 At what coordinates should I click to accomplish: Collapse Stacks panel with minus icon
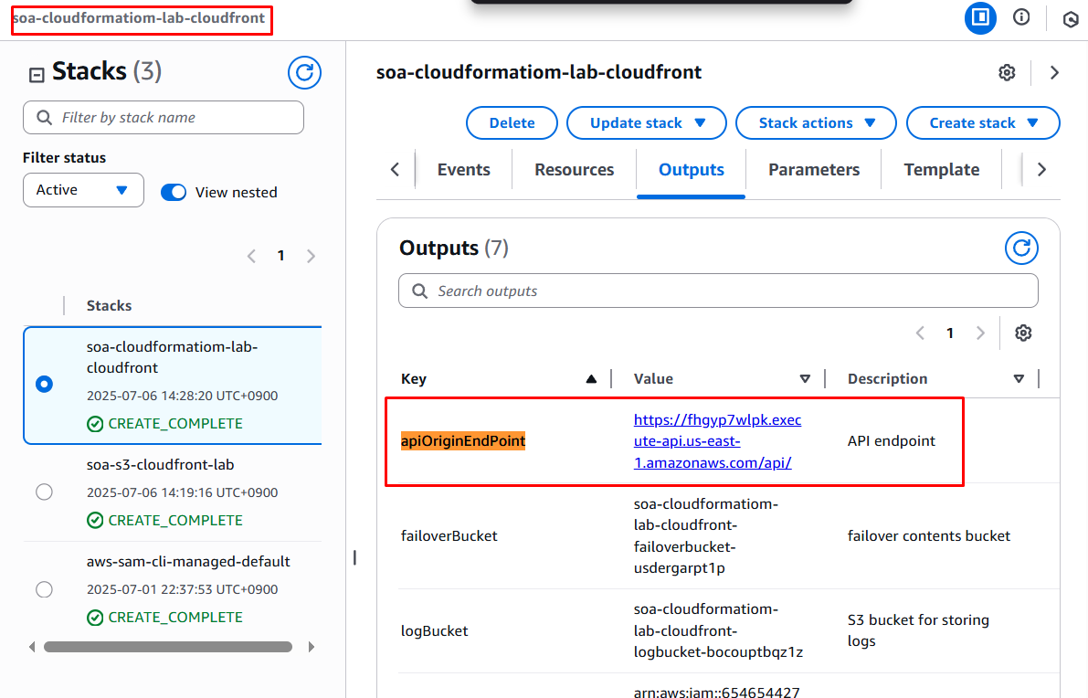[37, 75]
